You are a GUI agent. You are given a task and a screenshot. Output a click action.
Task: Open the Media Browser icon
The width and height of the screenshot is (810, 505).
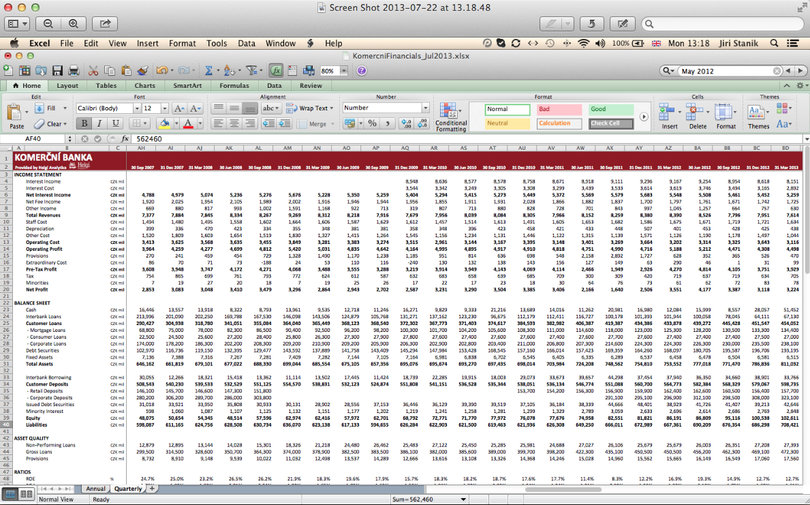click(x=309, y=71)
